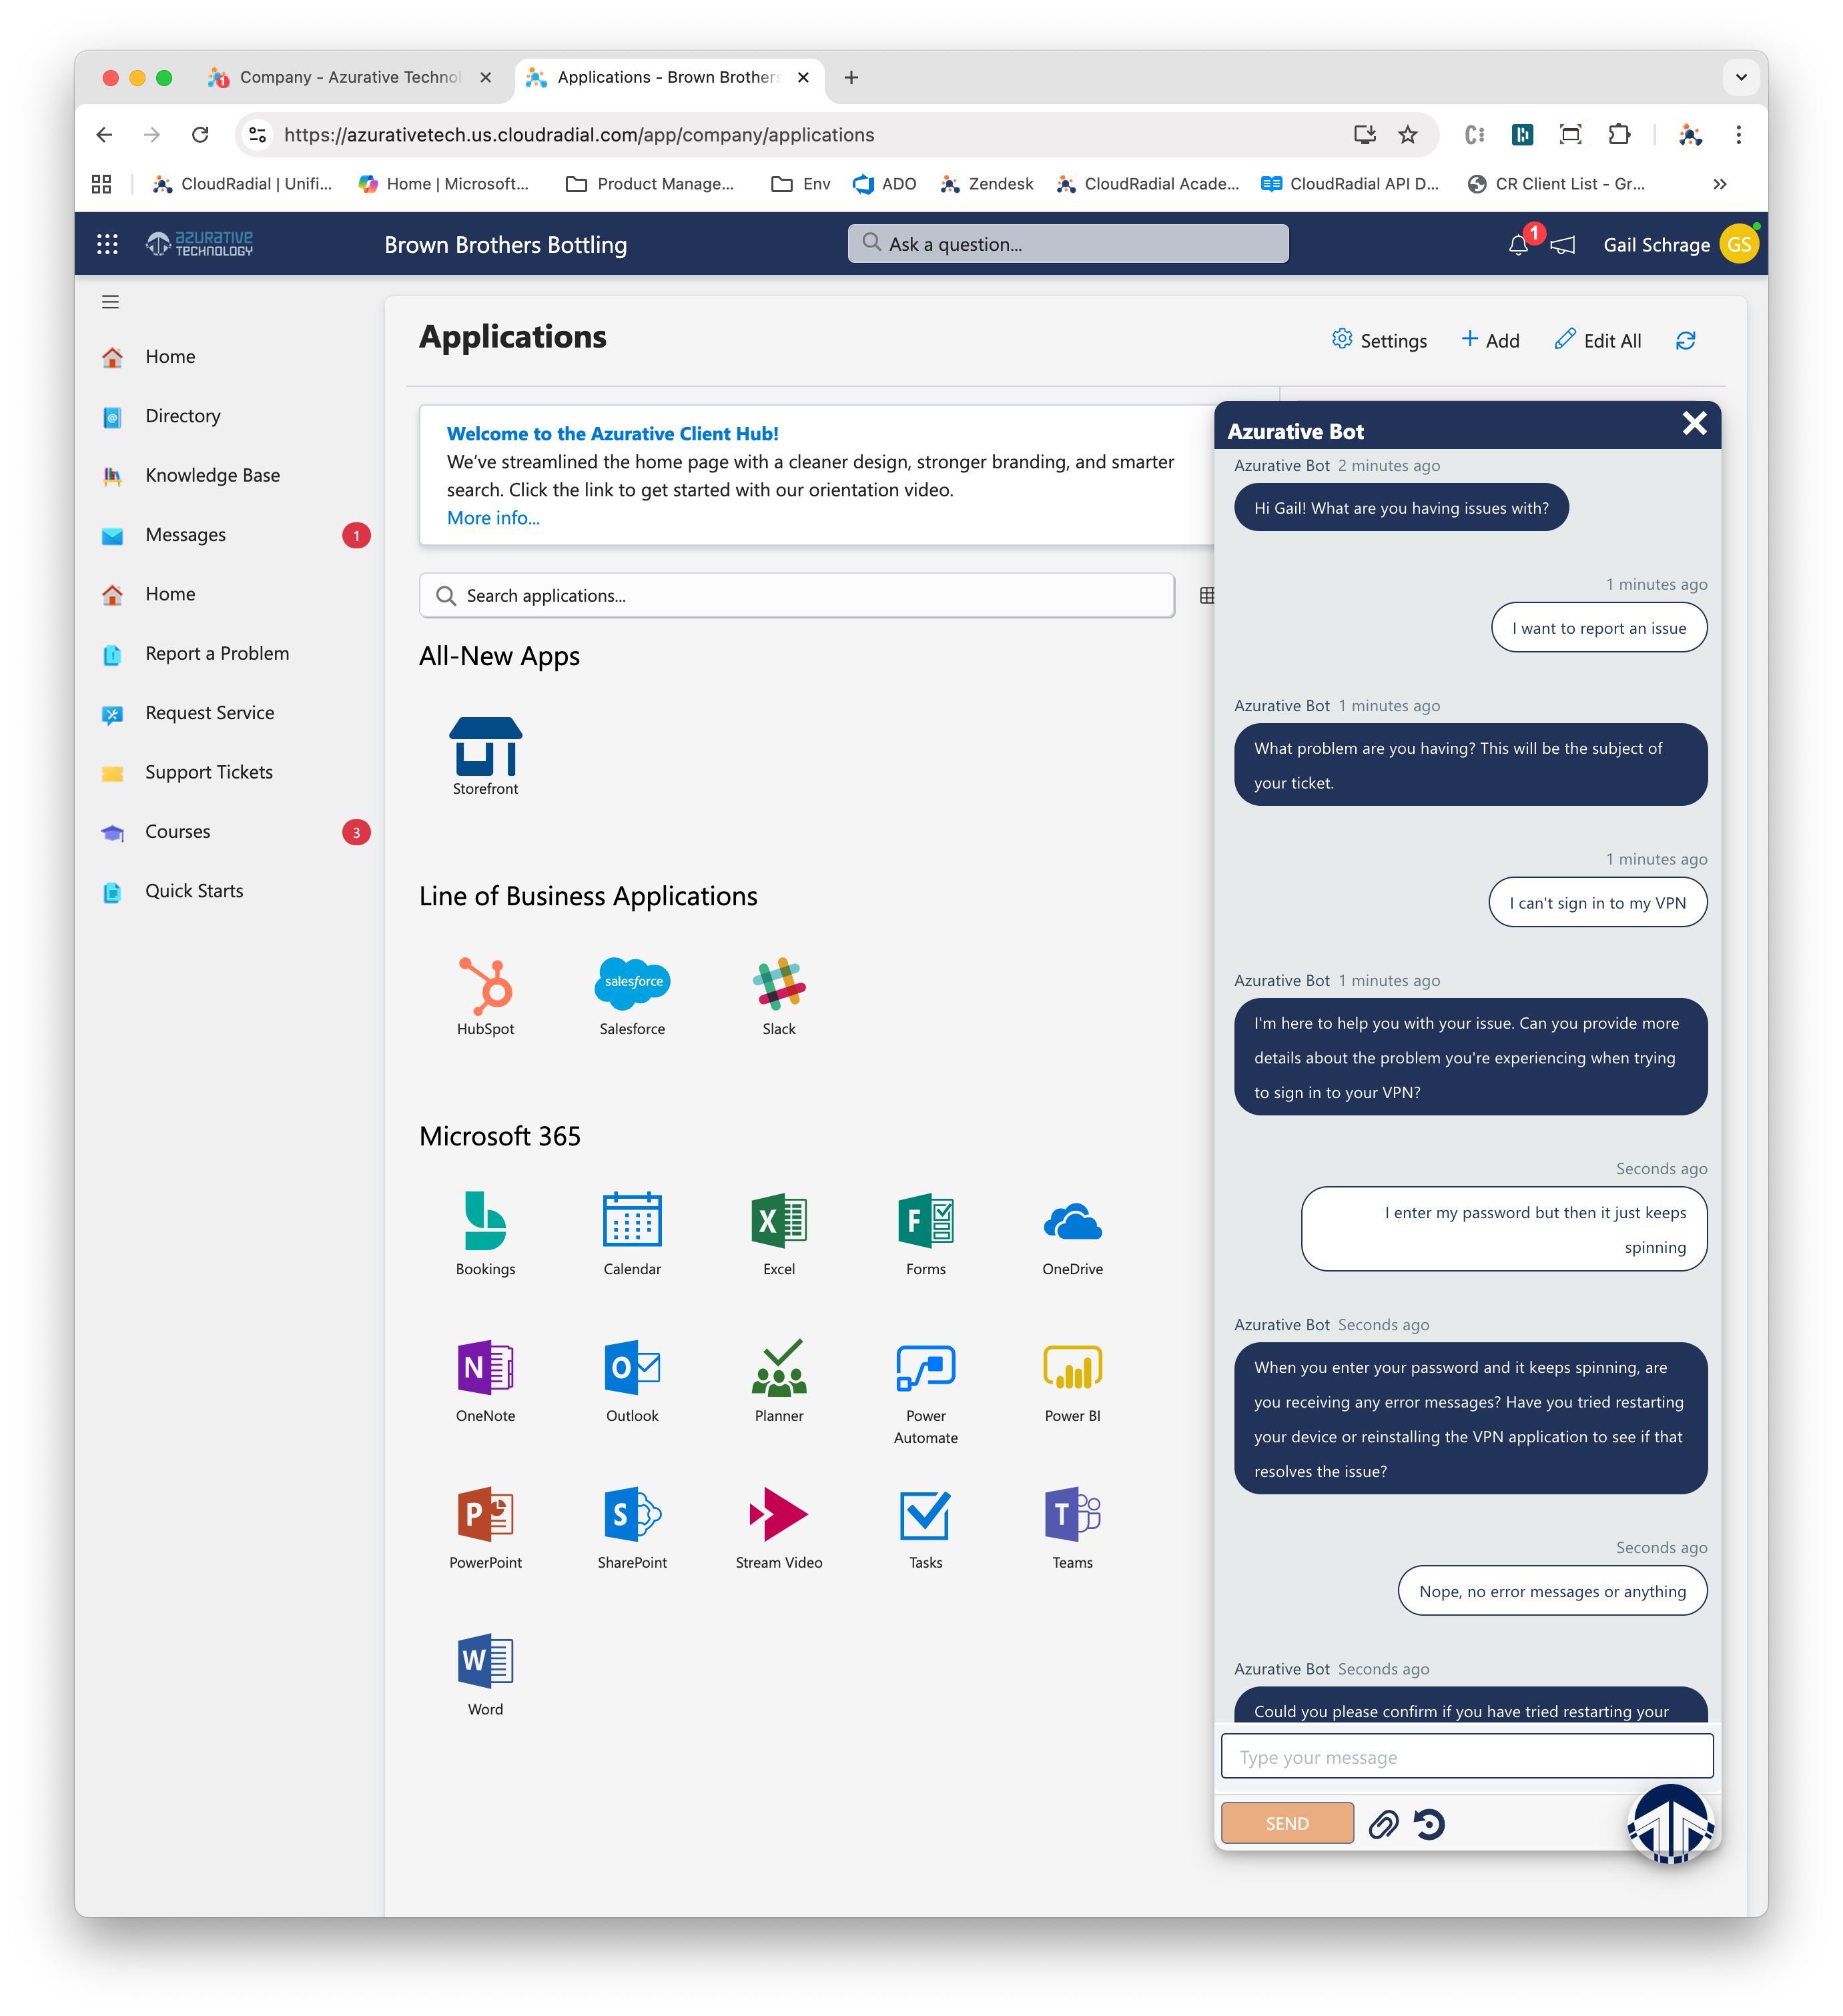The height and width of the screenshot is (2016, 1843).
Task: Launch Microsoft Teams
Action: click(x=1072, y=1528)
